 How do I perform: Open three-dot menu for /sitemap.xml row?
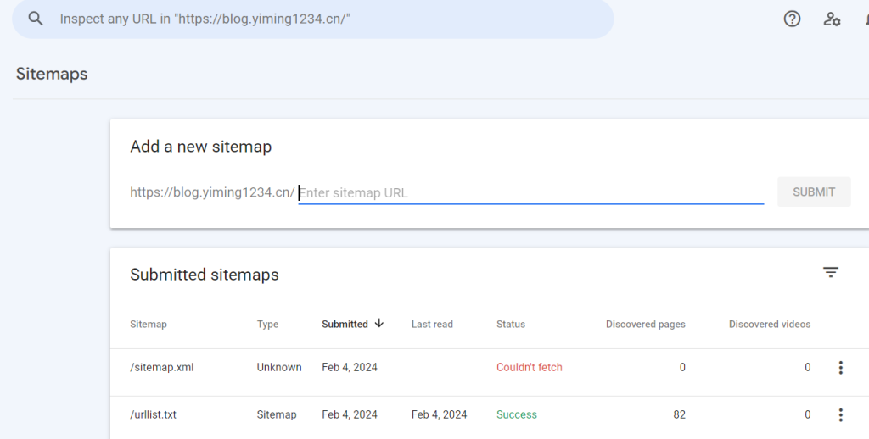(x=840, y=368)
